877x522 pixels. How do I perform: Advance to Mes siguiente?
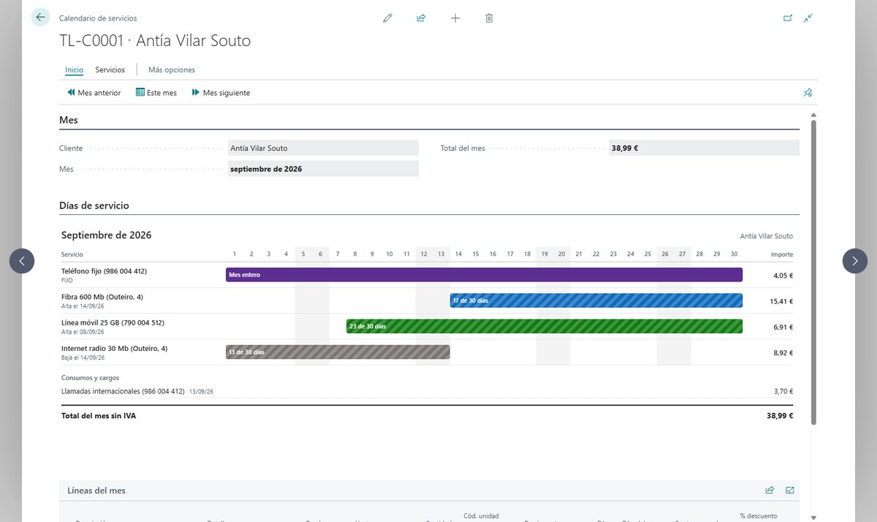tap(221, 93)
